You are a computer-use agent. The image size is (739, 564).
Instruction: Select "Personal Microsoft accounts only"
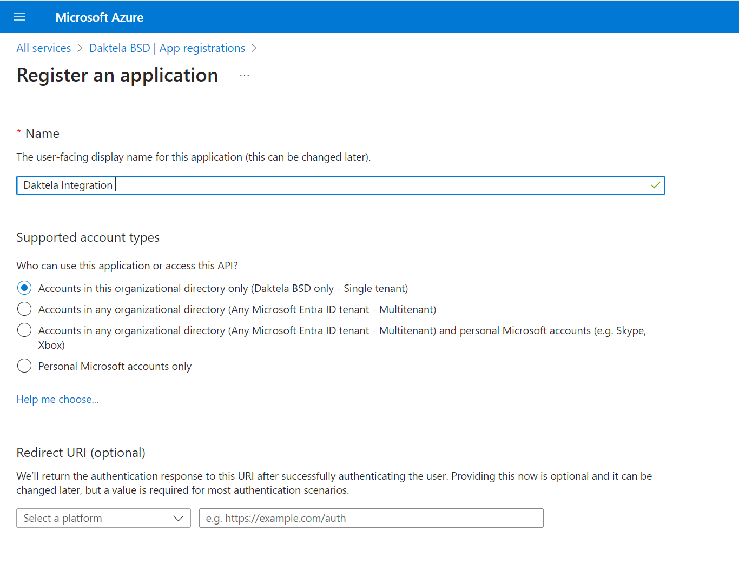point(24,366)
